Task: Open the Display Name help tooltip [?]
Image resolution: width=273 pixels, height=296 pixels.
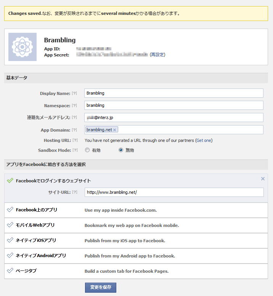Action: [x=74, y=93]
